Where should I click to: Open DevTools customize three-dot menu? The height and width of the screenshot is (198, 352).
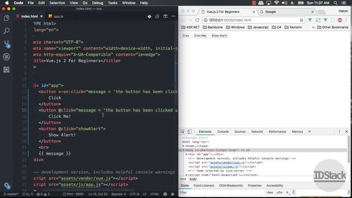click(x=339, y=132)
